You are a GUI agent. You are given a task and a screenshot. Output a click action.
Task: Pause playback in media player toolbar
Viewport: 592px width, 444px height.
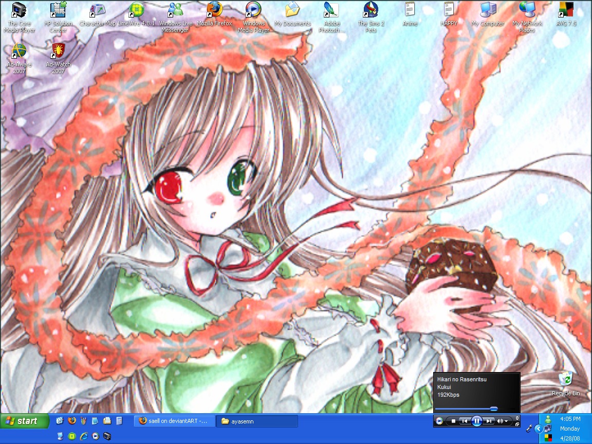point(477,421)
